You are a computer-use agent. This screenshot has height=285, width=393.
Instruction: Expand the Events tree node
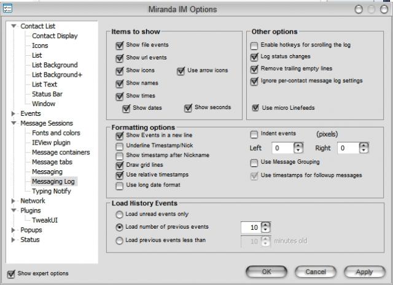coord(14,113)
